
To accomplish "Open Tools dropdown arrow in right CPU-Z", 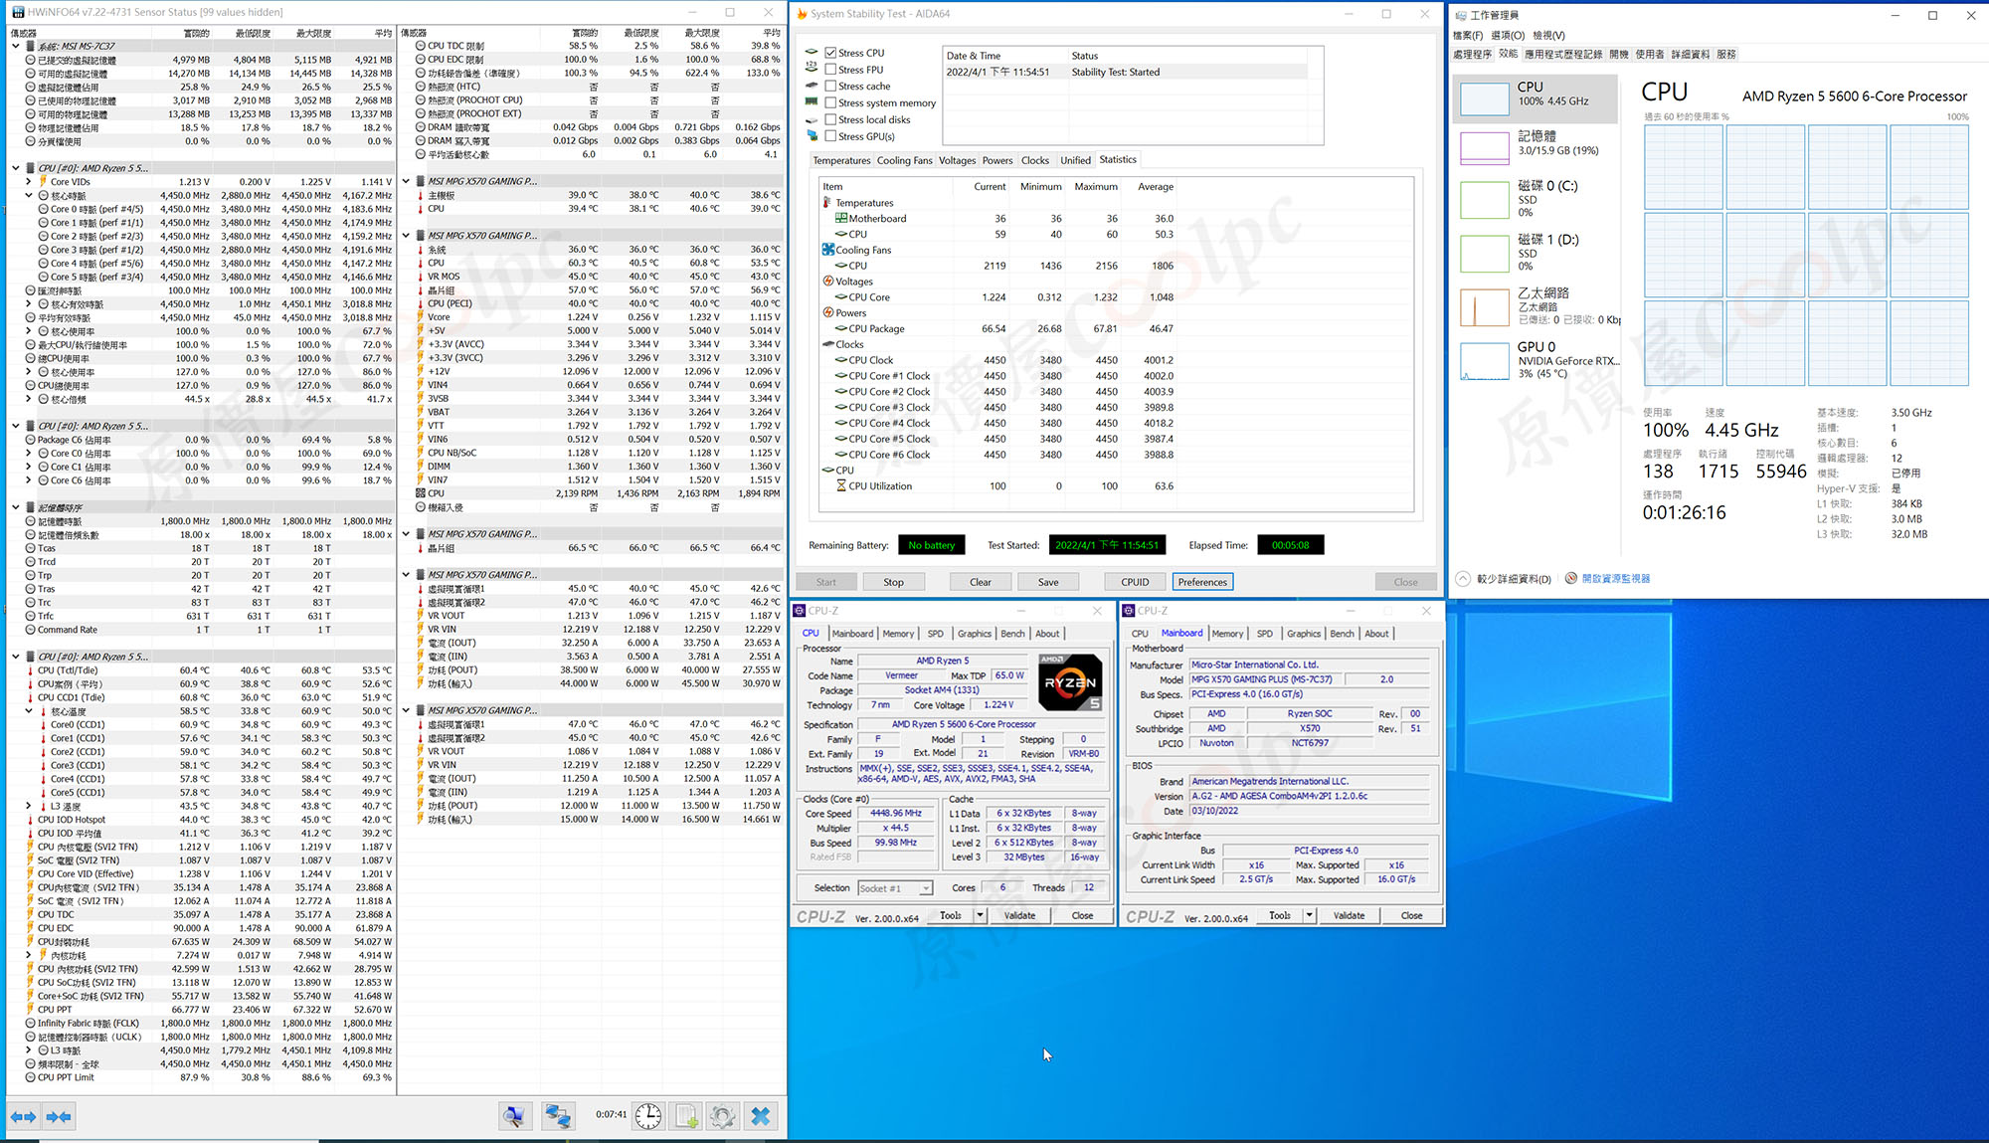I will pyautogui.click(x=1309, y=915).
